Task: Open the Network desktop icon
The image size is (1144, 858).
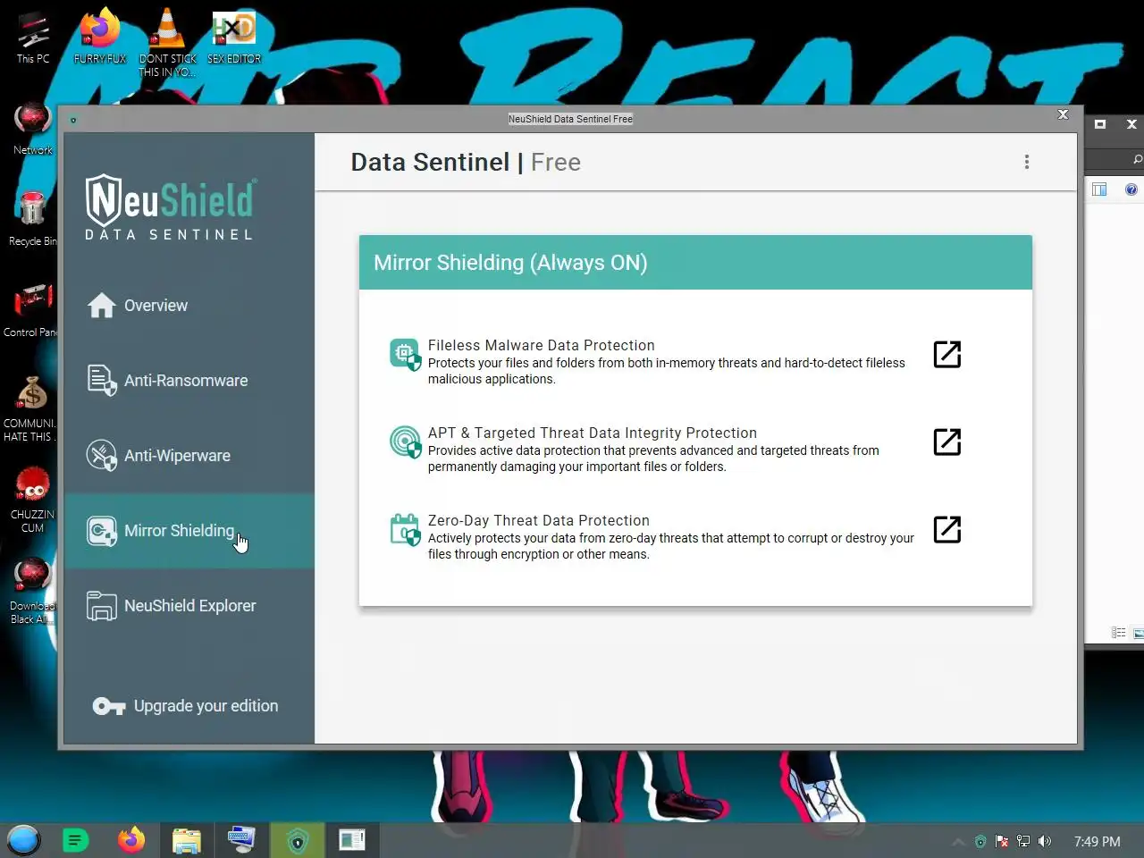Action: (33, 130)
